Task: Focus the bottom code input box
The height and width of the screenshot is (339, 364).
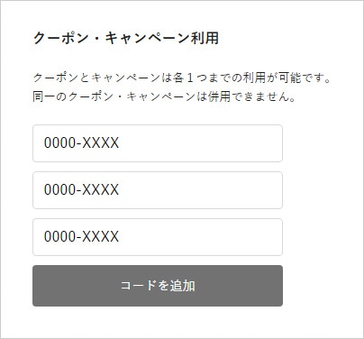Action: [x=158, y=237]
